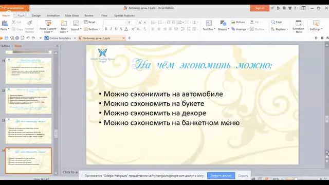Start slideshow From Current Slide

click(x=48, y=23)
